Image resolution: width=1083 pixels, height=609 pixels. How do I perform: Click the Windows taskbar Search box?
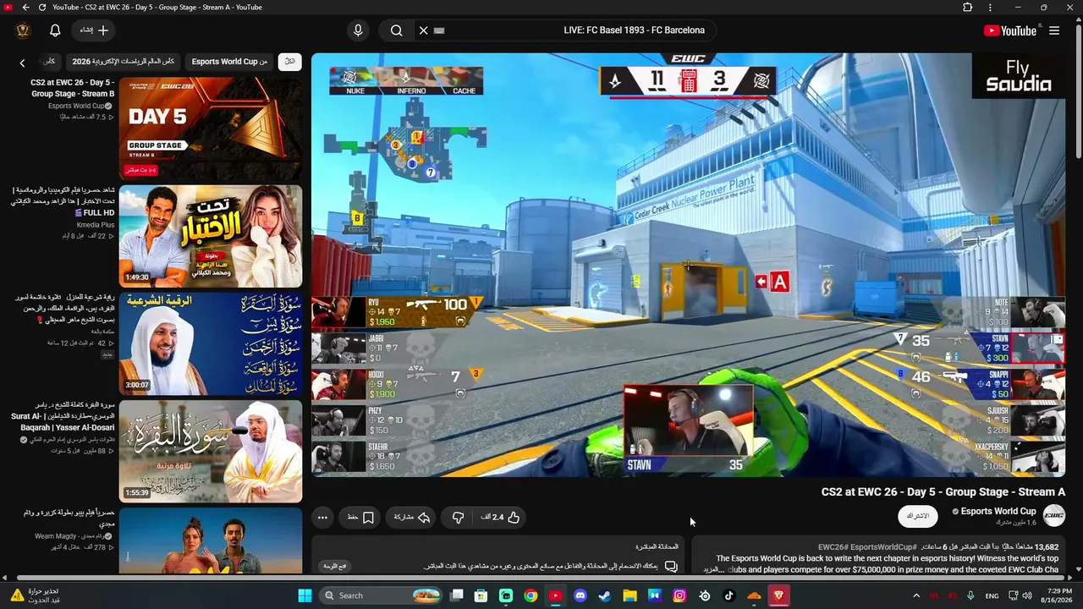(381, 595)
